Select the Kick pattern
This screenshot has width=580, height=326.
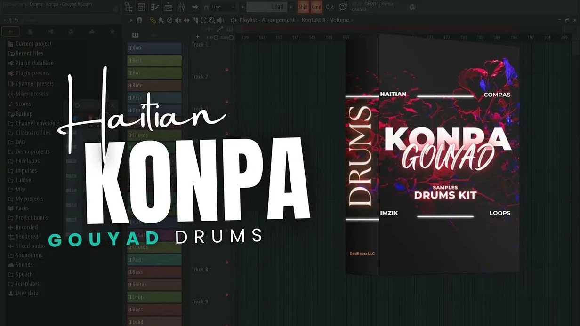[x=154, y=48]
